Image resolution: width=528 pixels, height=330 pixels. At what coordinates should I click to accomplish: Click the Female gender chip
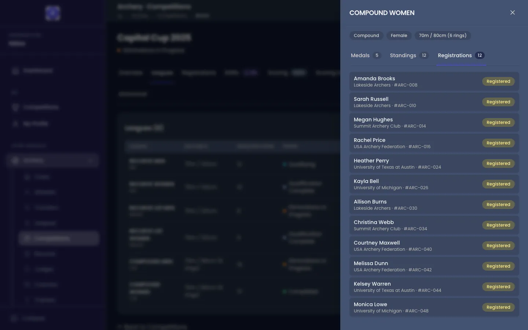[399, 36]
